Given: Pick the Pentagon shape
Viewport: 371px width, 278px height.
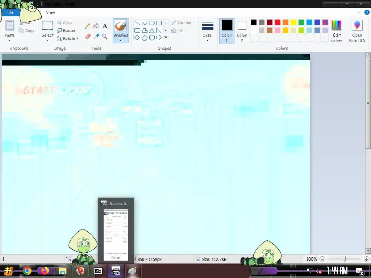Looking at the screenshot, I should [x=144, y=38].
